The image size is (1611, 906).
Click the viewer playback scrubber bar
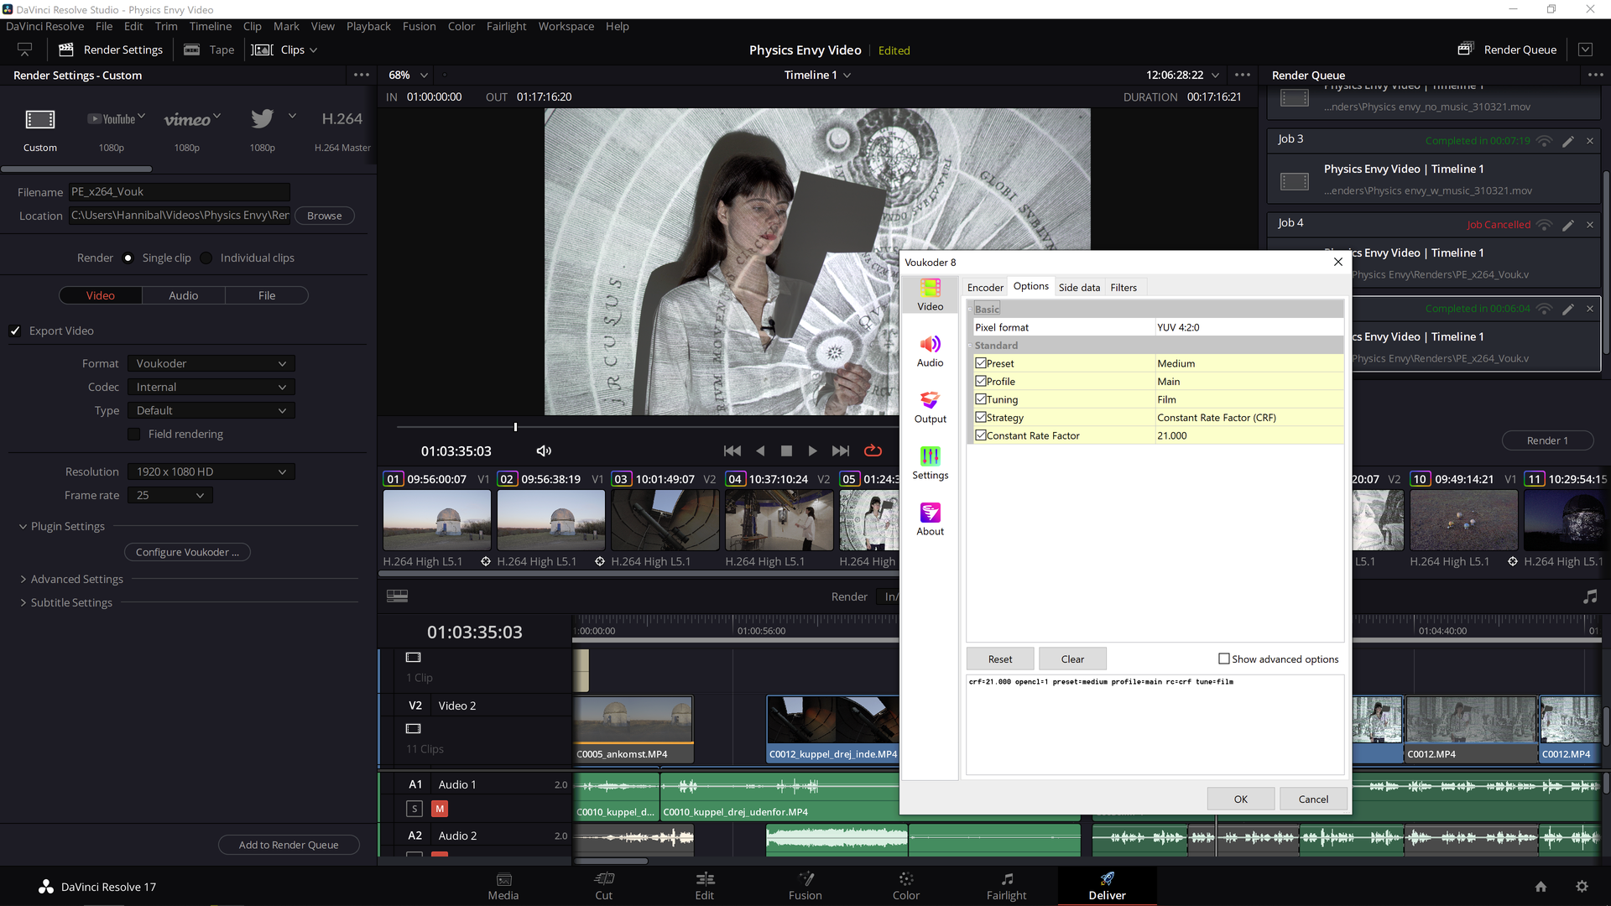coord(638,427)
